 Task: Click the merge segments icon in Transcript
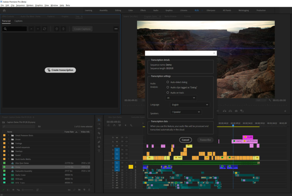coord(63,29)
